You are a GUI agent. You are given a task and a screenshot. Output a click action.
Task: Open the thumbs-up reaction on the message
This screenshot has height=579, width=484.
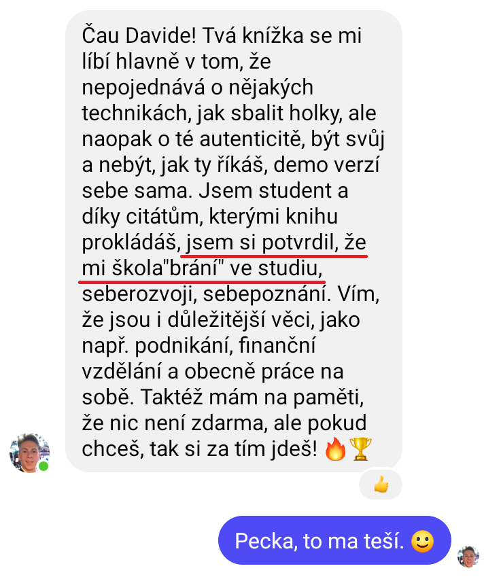(x=381, y=484)
